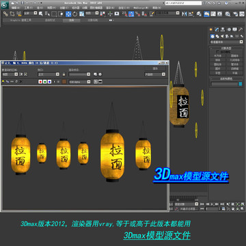
Task: Activate the Select and Rotate tool
Action: [75, 14]
